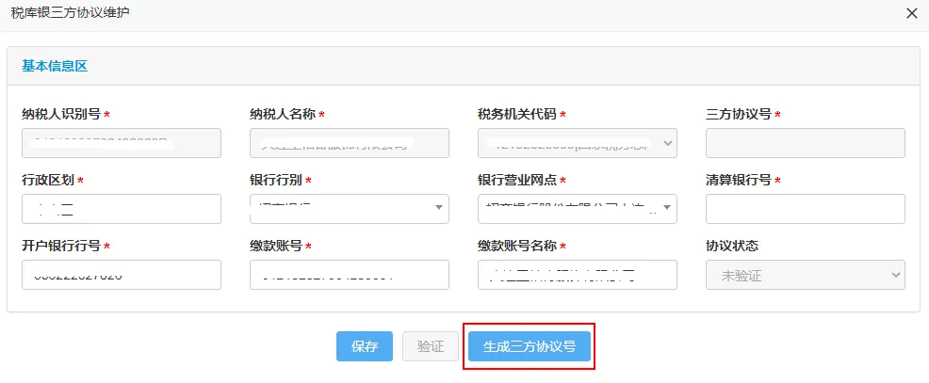Image resolution: width=929 pixels, height=383 pixels.
Task: Click the 税库银三方协议维护 title text
Action: [70, 13]
